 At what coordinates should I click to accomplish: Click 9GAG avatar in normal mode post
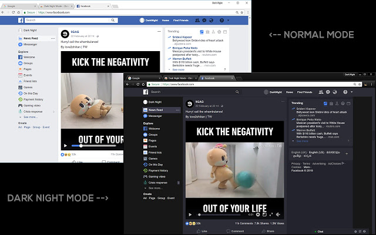click(x=65, y=34)
